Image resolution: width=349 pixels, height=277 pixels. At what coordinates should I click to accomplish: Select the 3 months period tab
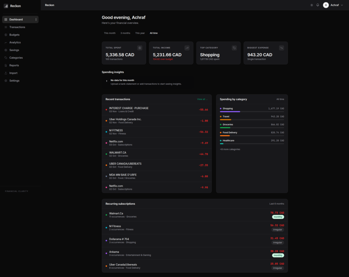(125, 33)
